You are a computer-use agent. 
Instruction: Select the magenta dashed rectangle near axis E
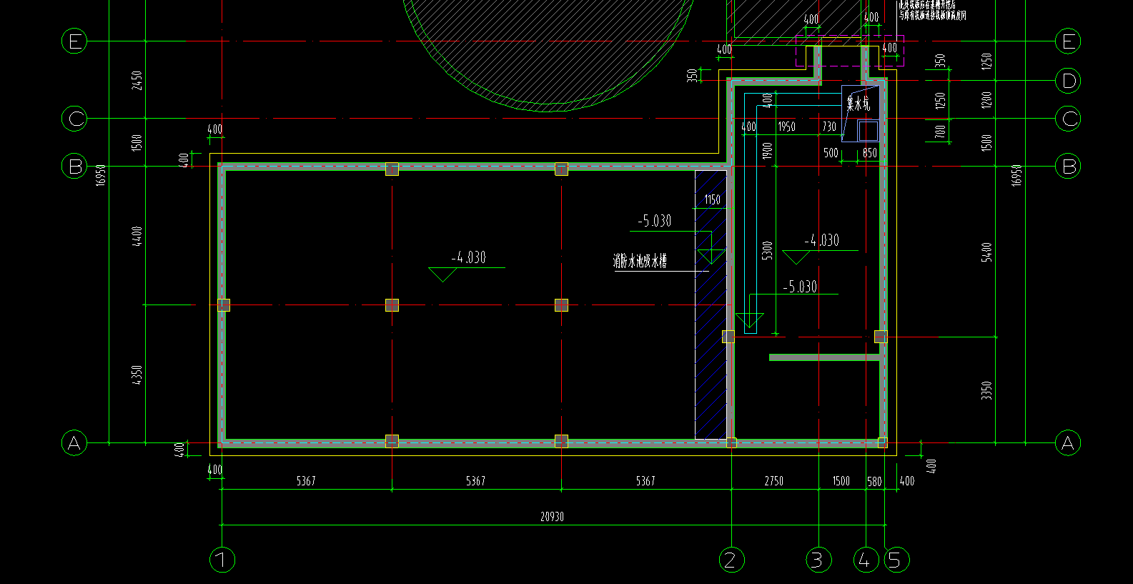click(x=850, y=51)
